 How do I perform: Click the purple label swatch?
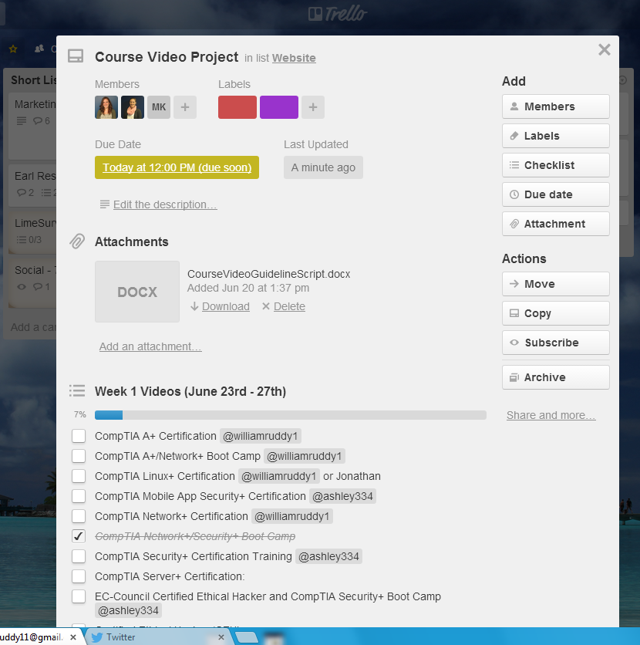279,107
